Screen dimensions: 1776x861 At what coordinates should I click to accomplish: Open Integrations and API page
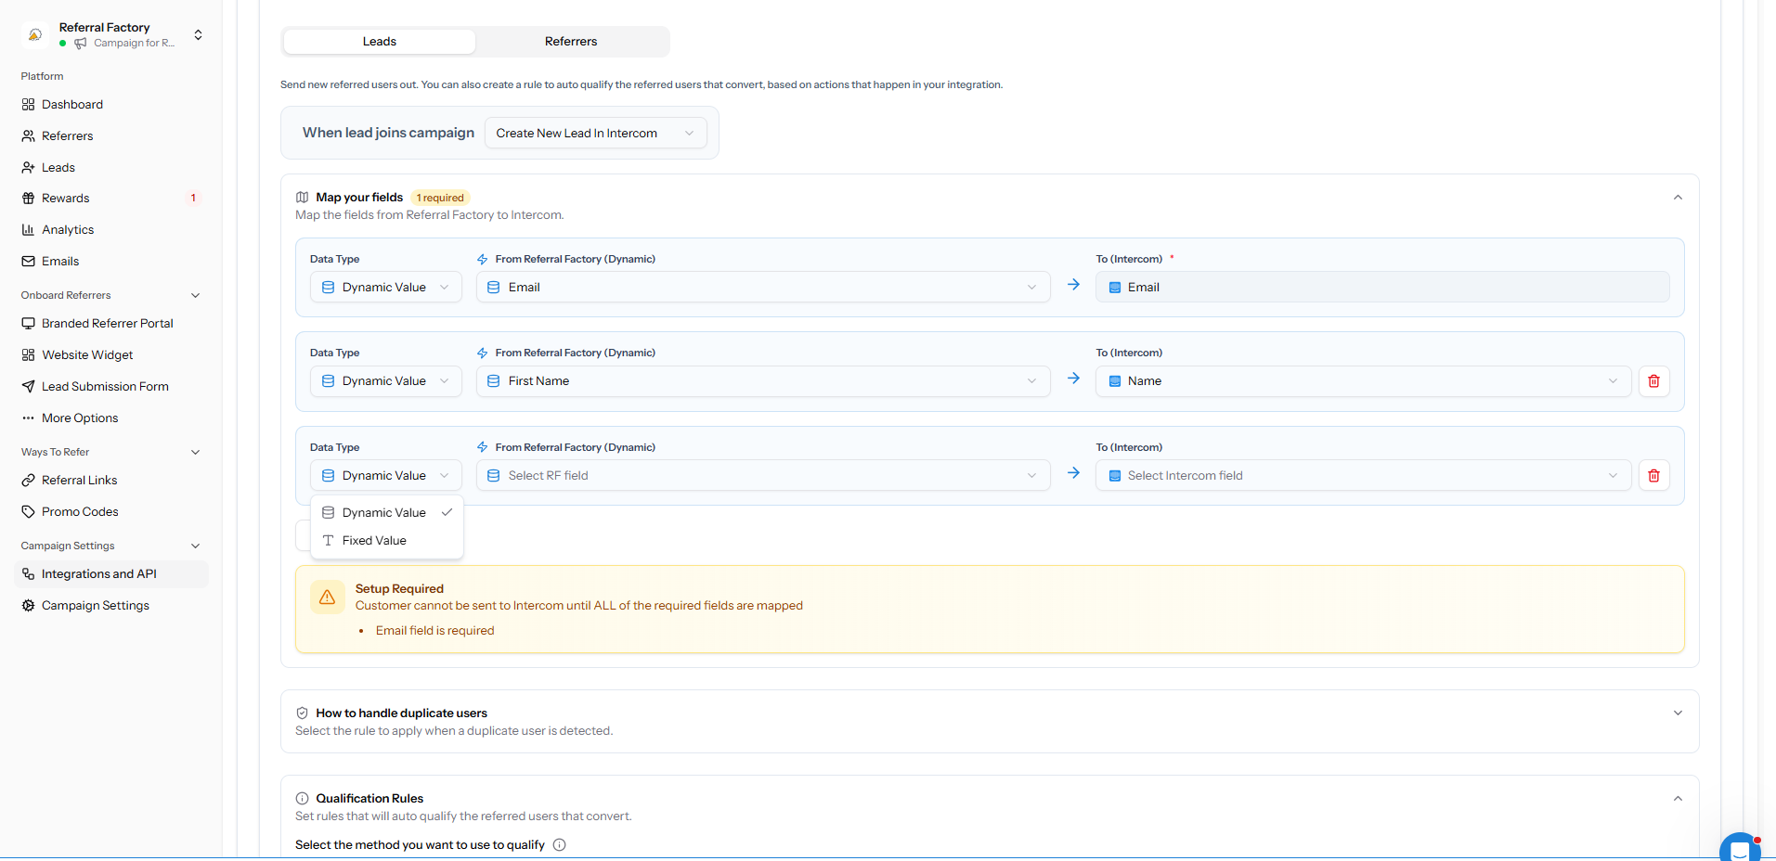click(111, 574)
